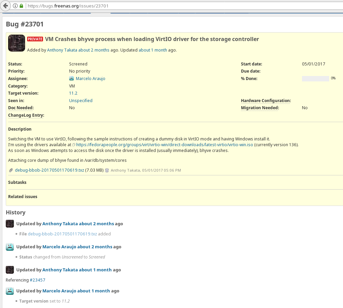Click the 'ChangeLog Entry:' label
The height and width of the screenshot is (308, 343).
coord(26,115)
